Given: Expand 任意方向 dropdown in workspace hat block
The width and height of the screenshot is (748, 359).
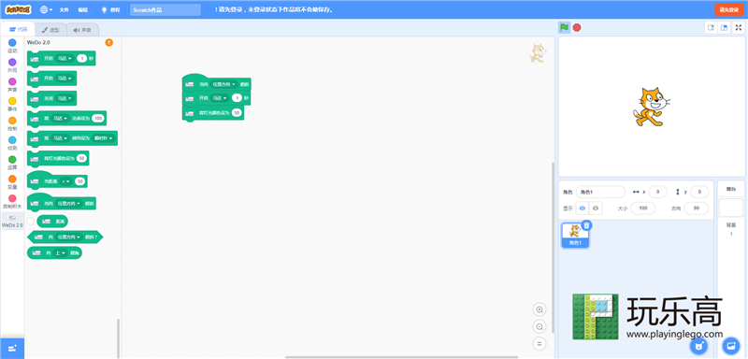Looking at the screenshot, I should (223, 84).
